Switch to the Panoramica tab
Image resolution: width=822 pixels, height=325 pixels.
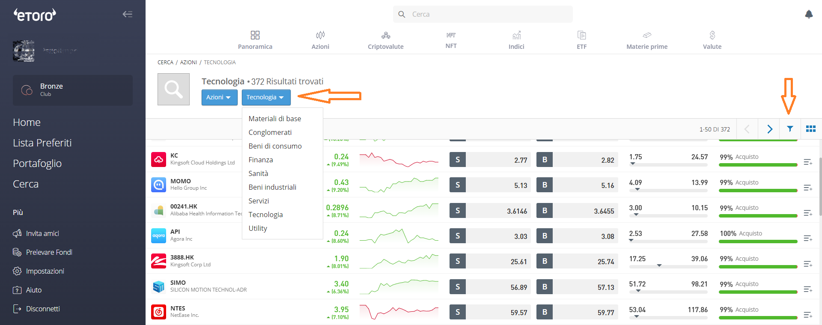(255, 40)
